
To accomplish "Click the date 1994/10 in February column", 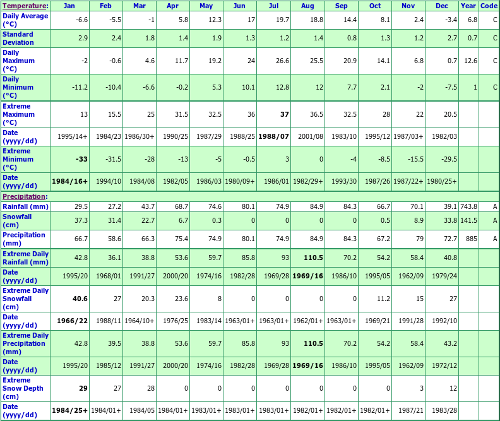I will point(109,181).
